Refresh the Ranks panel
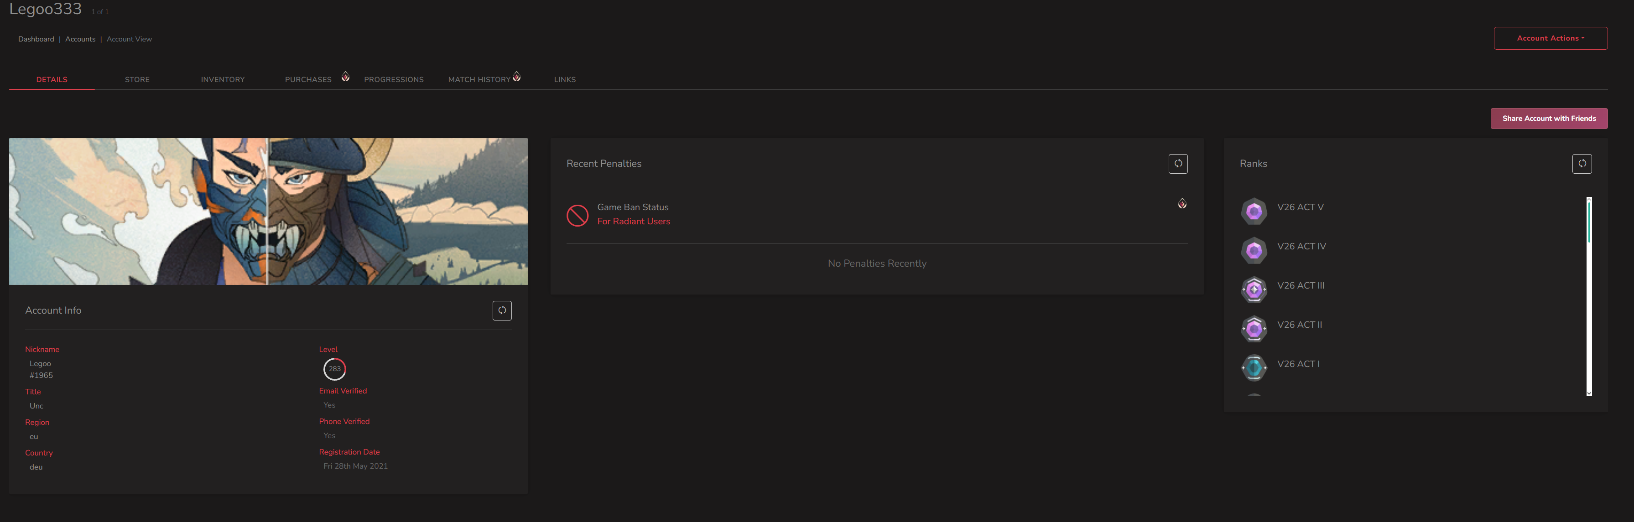The width and height of the screenshot is (1634, 522). (1582, 164)
